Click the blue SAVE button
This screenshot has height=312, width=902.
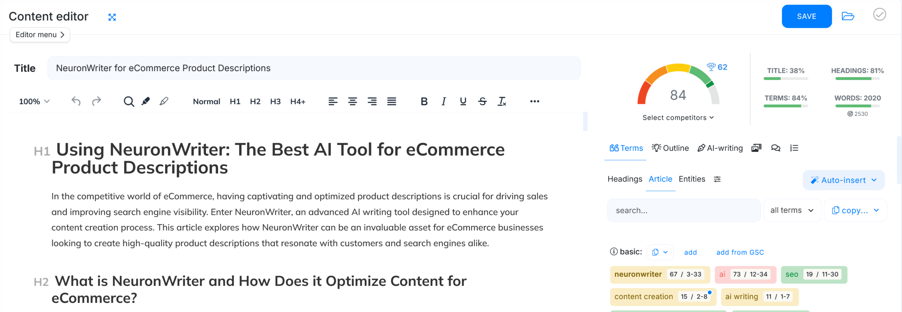(x=807, y=16)
